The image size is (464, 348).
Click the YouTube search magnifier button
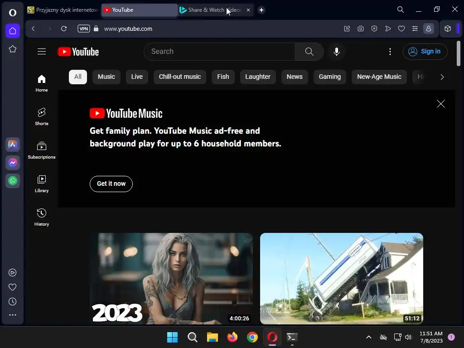click(x=309, y=52)
